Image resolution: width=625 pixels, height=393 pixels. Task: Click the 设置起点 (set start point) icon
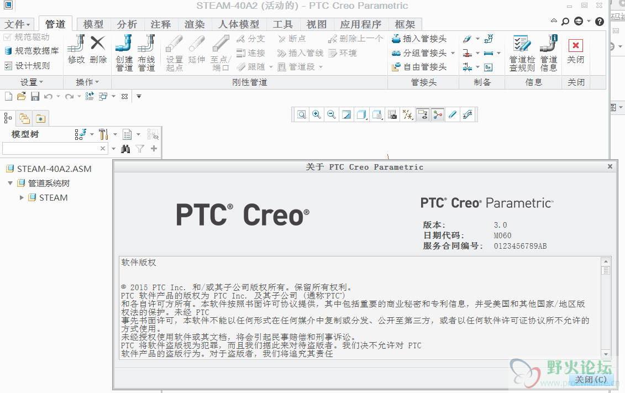point(174,44)
